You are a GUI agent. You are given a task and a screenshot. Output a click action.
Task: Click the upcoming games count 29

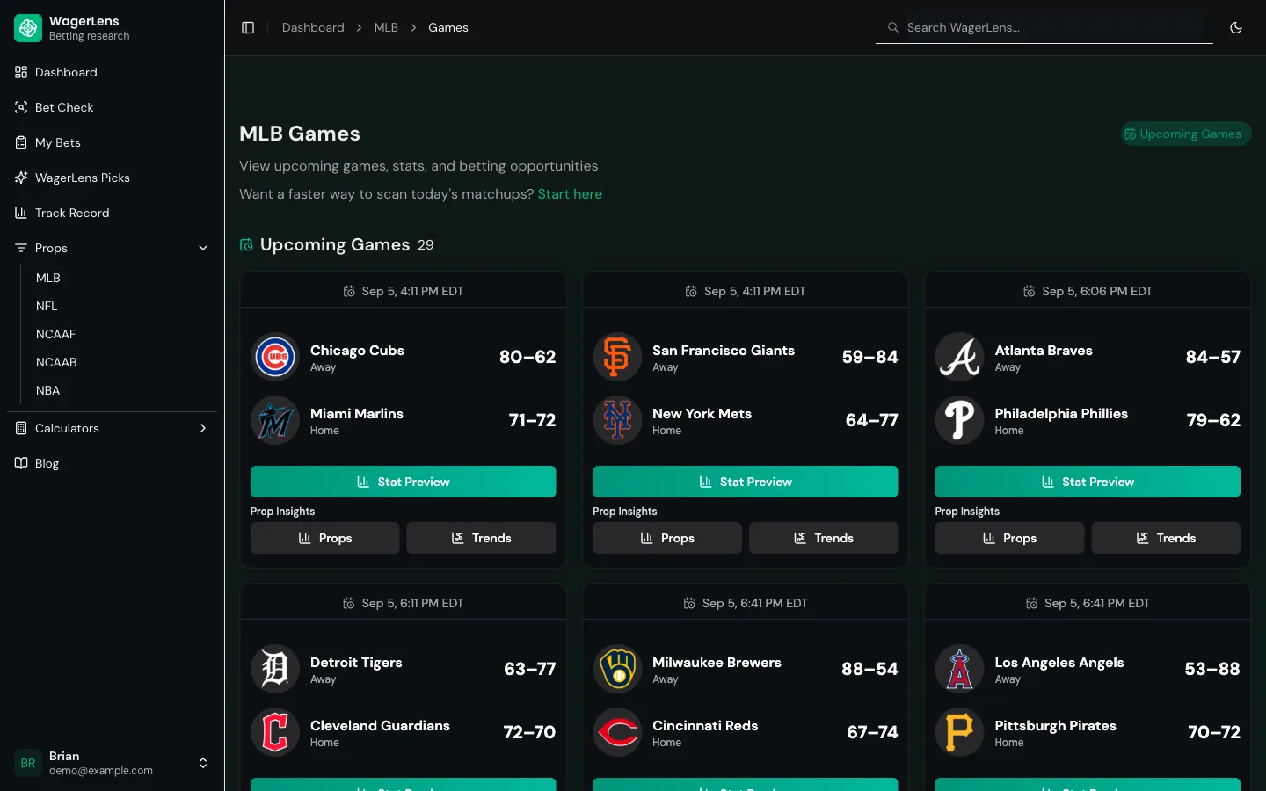pyautogui.click(x=426, y=245)
